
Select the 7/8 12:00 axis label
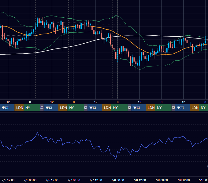139,180
